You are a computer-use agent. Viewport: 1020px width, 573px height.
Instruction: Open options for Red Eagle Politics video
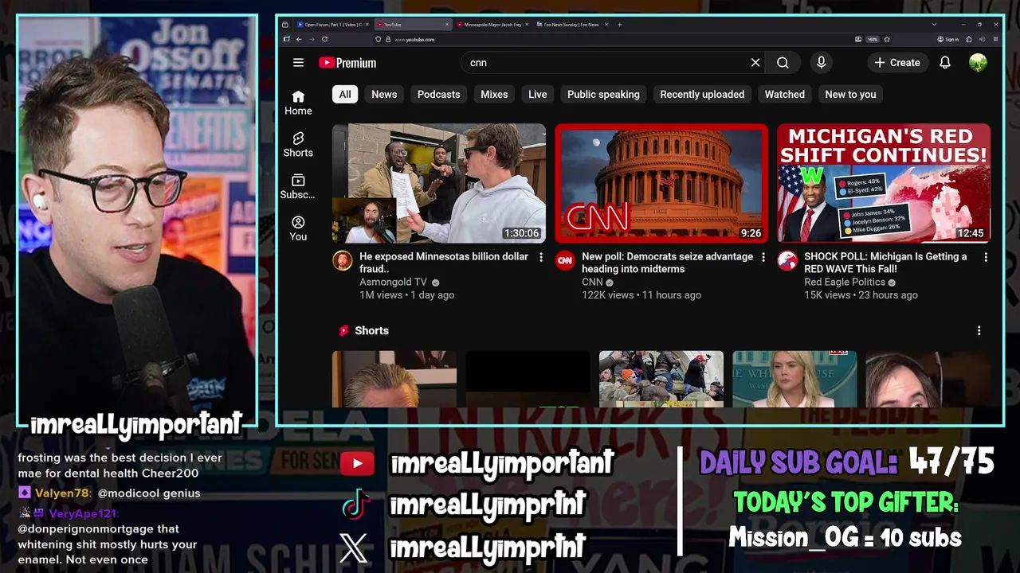986,257
